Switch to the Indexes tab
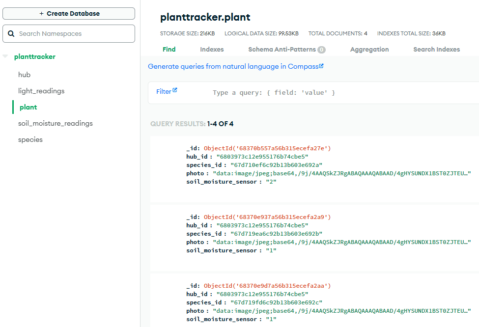479x327 pixels. (211, 49)
